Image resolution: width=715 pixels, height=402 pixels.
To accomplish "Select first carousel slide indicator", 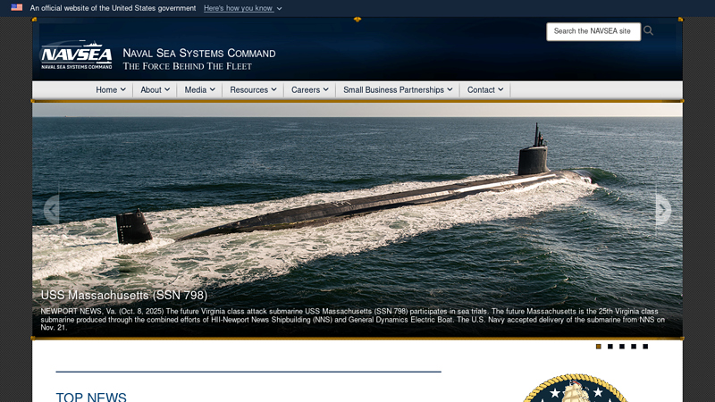I will 599,347.
